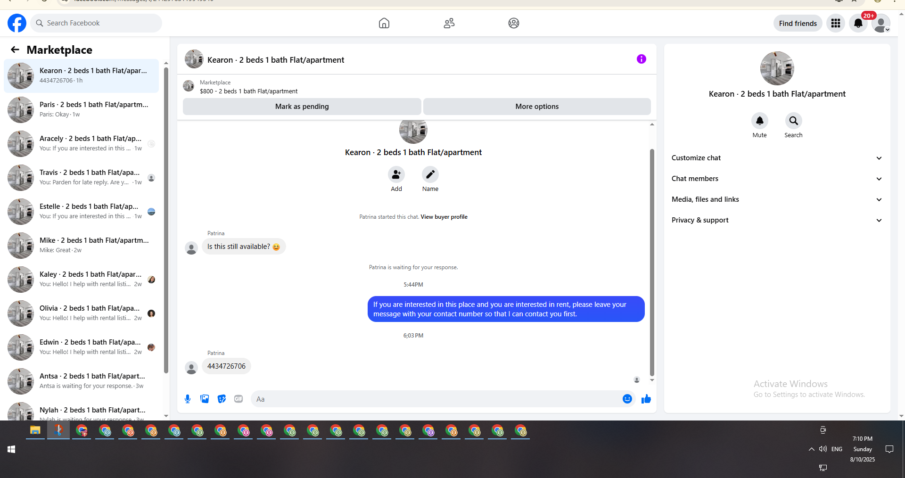Click the 'Is this still available?' message
This screenshot has width=905, height=478.
point(244,247)
